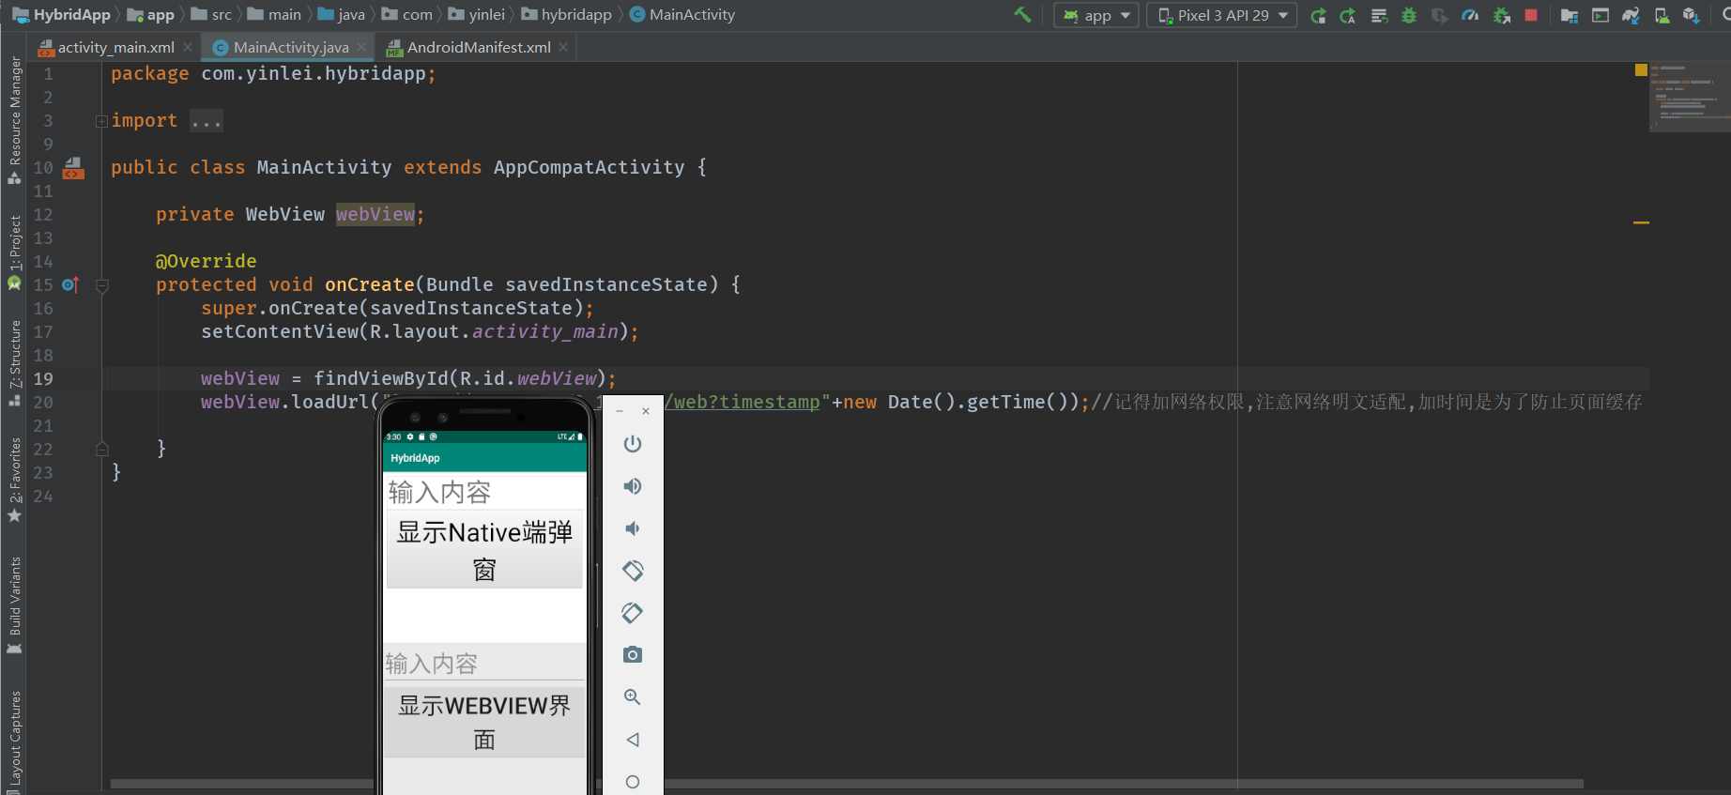Click the emulator volume up button
The image size is (1731, 795).
coord(633,486)
